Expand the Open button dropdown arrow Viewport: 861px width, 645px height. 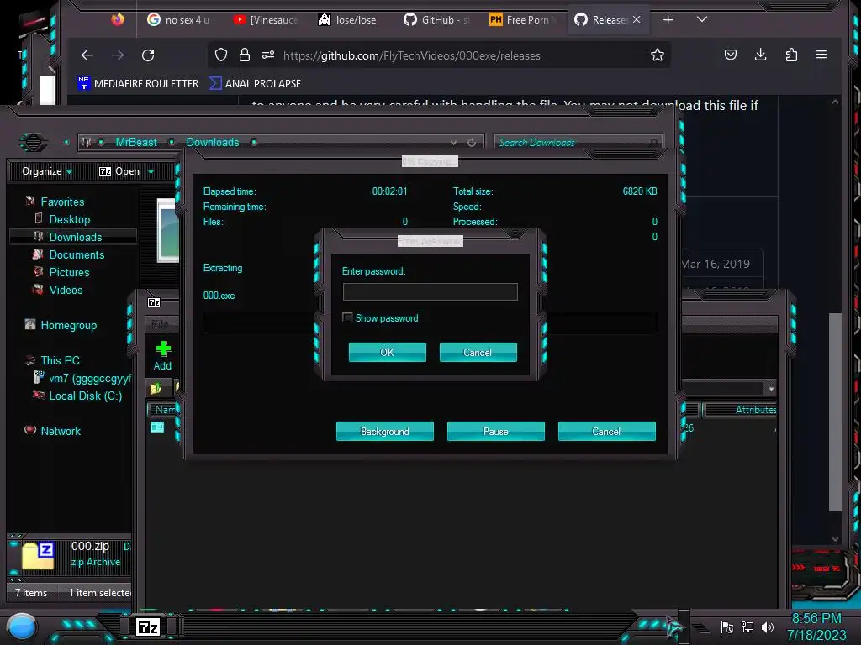tap(151, 171)
